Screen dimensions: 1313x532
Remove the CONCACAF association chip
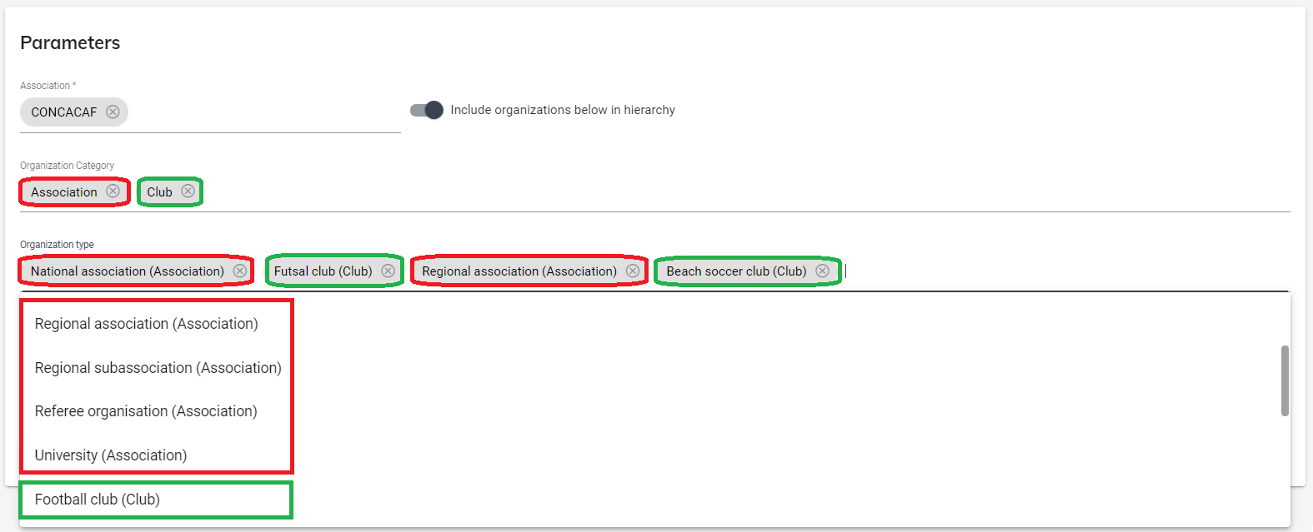tap(113, 112)
